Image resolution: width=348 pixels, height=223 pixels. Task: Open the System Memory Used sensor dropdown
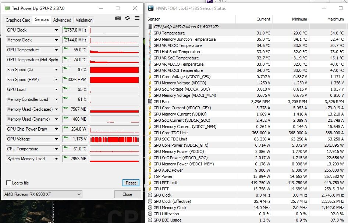pos(56,159)
